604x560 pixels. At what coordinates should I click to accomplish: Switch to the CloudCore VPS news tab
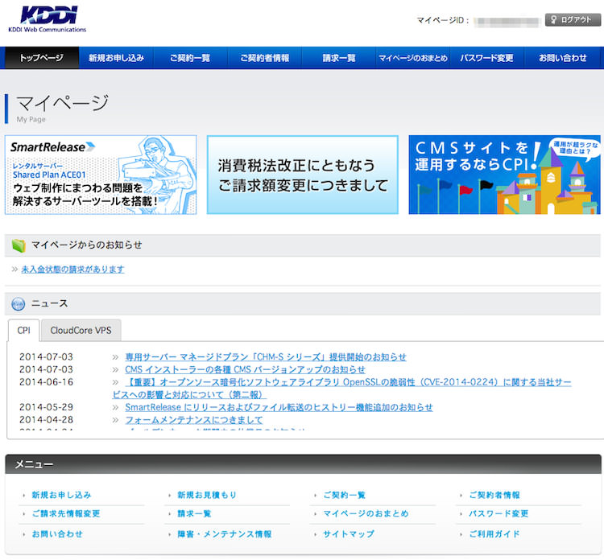(x=81, y=331)
